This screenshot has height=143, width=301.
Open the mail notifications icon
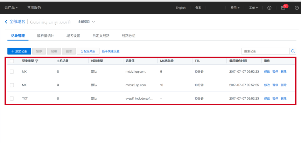click(283, 8)
